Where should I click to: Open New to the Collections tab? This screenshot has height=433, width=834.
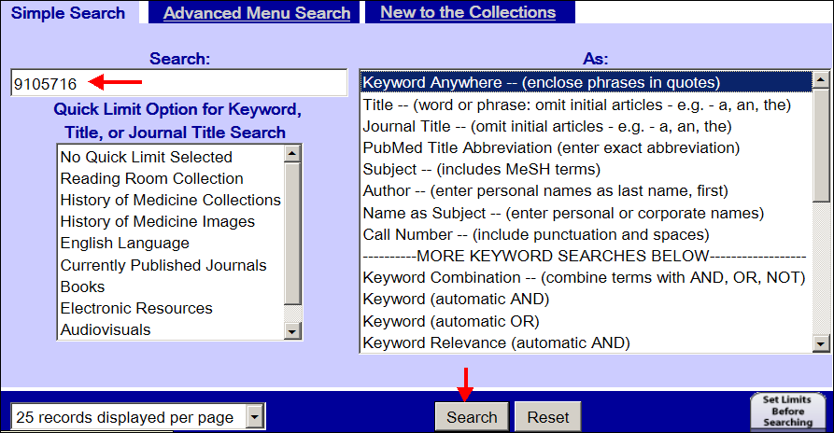(x=468, y=12)
